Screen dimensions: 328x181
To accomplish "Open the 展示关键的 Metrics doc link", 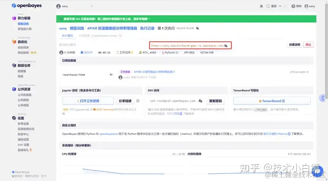I will (277, 134).
